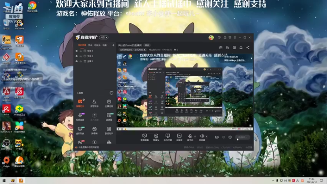The width and height of the screenshot is (327, 184).
Task: Add a camera (摄像头) source
Action: (156, 137)
